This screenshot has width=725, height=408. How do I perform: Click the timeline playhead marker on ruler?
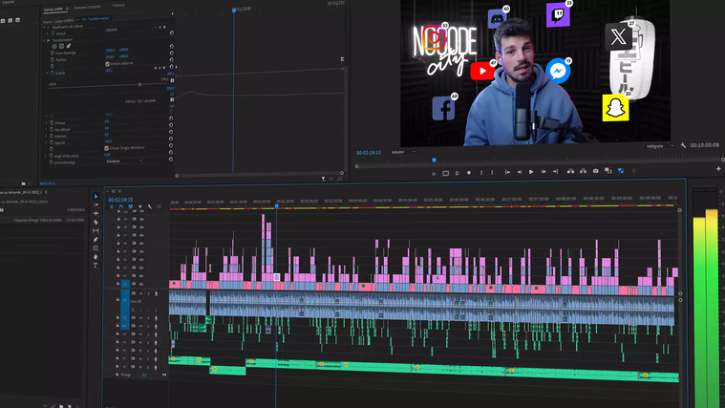[x=276, y=205]
